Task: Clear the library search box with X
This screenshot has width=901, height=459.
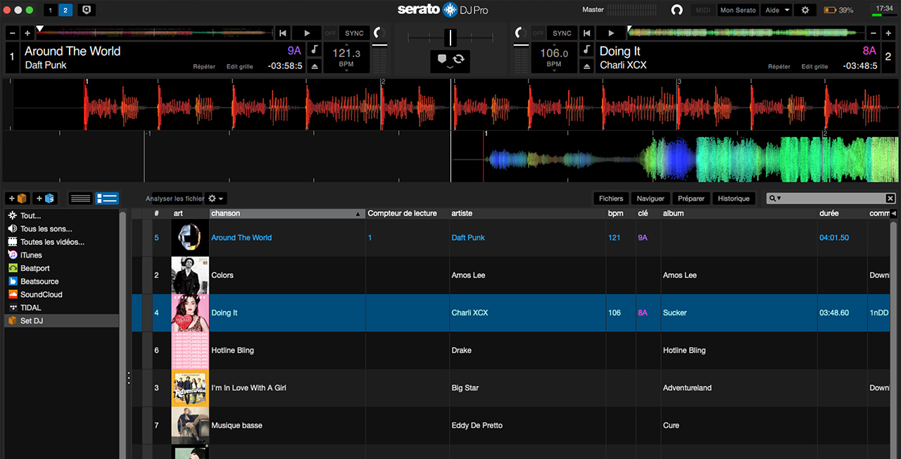Action: (x=890, y=199)
